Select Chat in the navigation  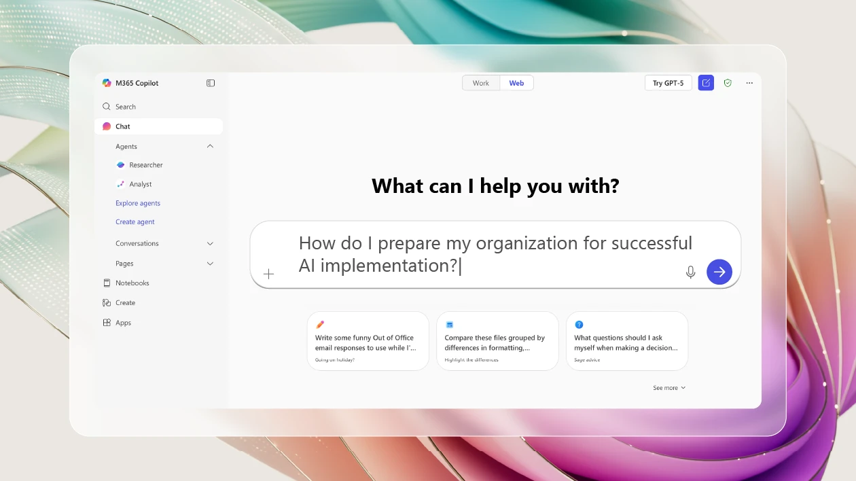[x=123, y=126]
